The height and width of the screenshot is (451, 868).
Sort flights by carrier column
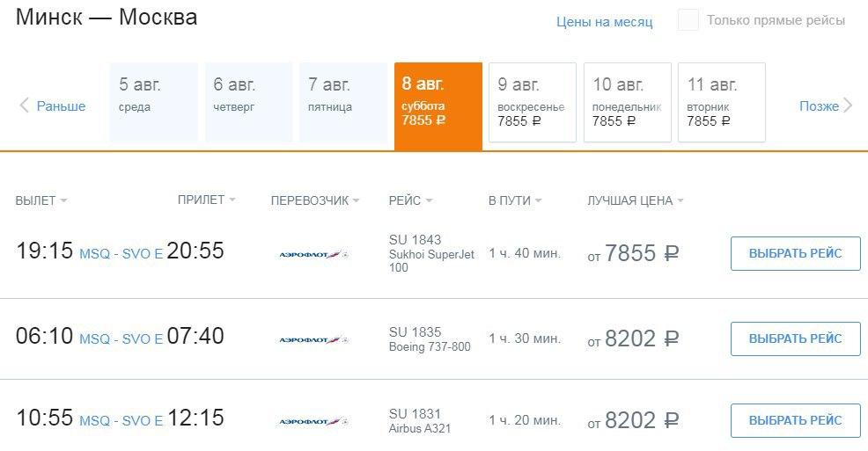pyautogui.click(x=314, y=200)
